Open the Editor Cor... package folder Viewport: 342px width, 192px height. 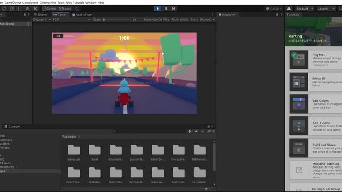pyautogui.click(x=158, y=153)
